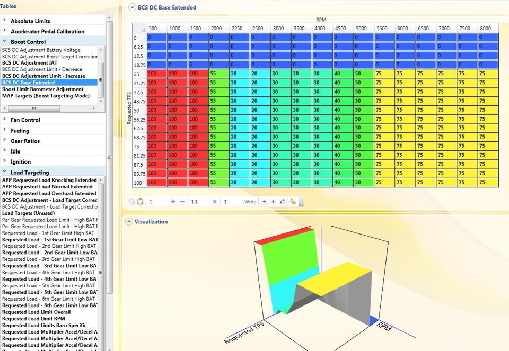This screenshot has width=509, height=351.
Task: Expand the Ignition category
Action: click(5, 161)
